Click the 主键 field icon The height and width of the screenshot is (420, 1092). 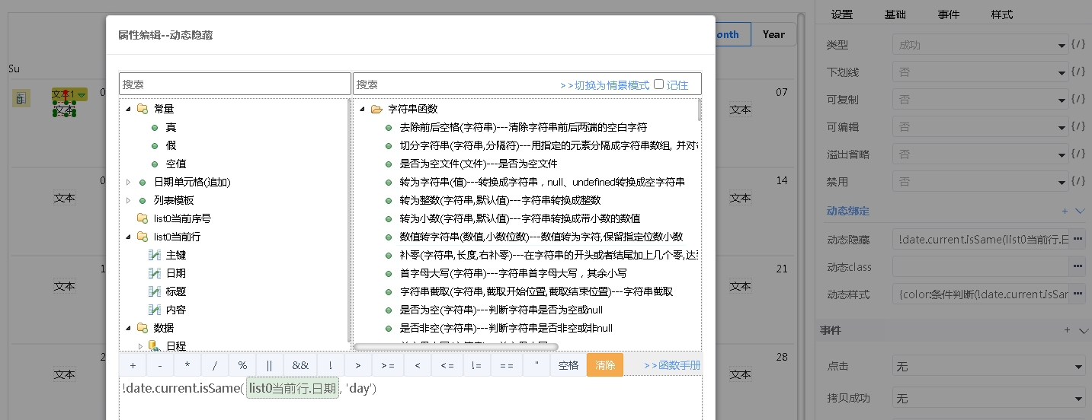pos(154,255)
